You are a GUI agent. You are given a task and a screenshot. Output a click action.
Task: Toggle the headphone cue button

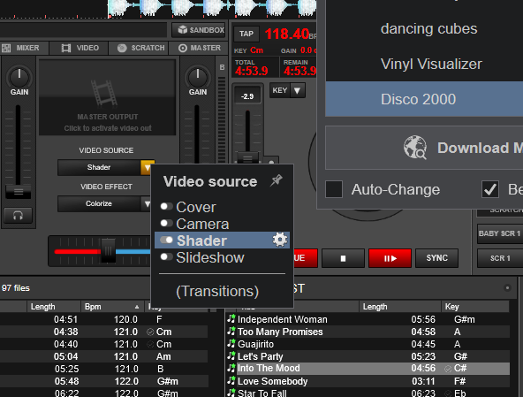coord(18,216)
